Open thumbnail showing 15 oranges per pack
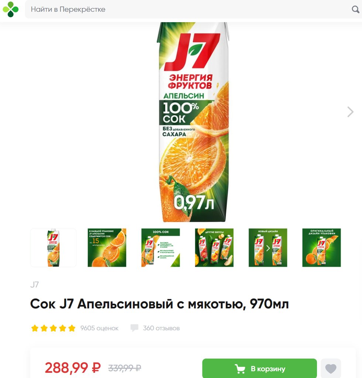 (107, 248)
